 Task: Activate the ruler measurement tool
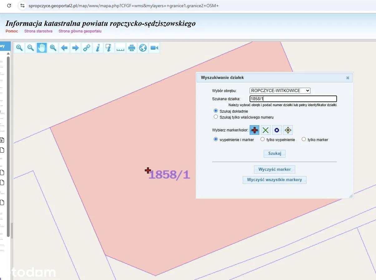(x=120, y=48)
